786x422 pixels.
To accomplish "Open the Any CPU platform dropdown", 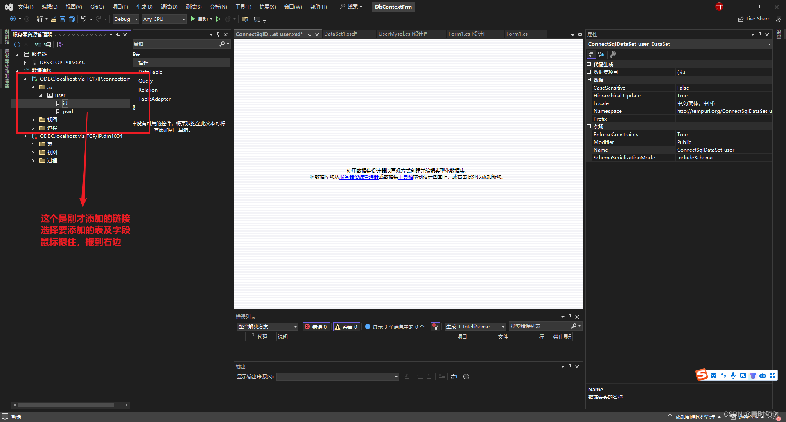I will (x=183, y=19).
